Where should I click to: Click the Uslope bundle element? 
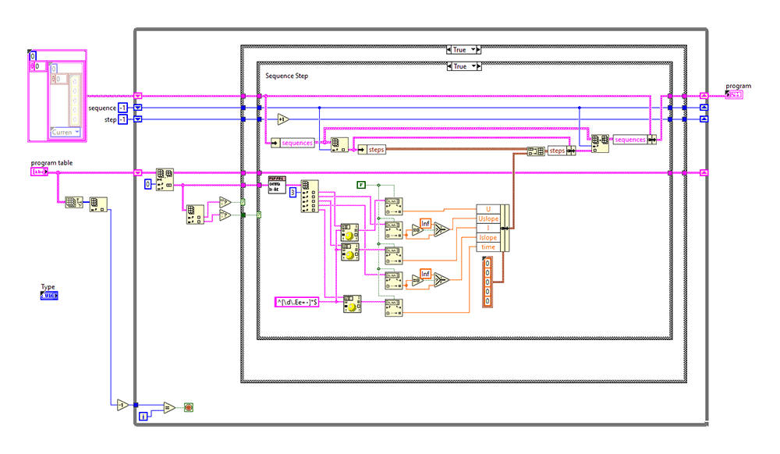(x=487, y=218)
